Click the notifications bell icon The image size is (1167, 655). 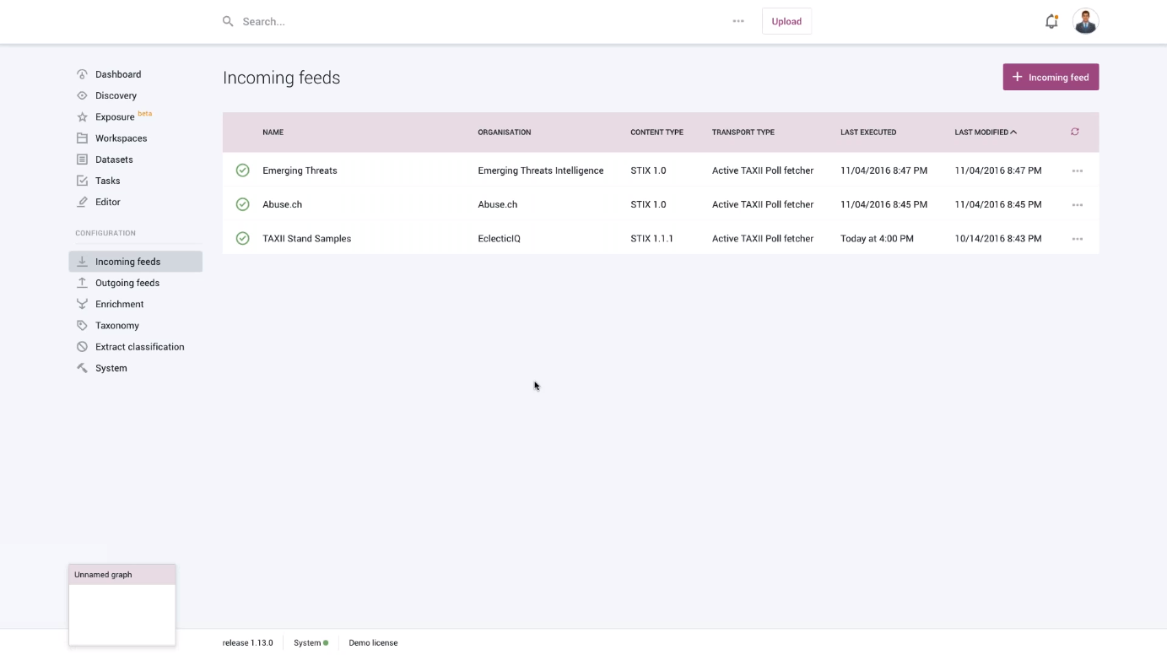click(x=1051, y=22)
